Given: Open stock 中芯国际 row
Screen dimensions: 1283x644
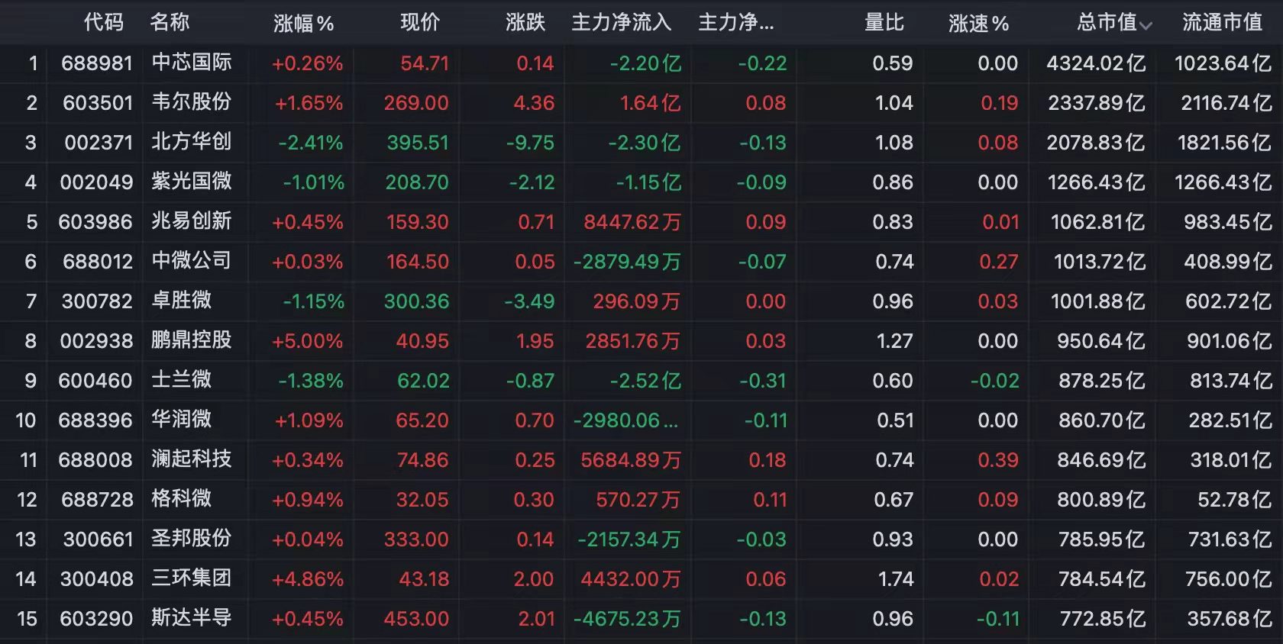Looking at the screenshot, I should (641, 63).
